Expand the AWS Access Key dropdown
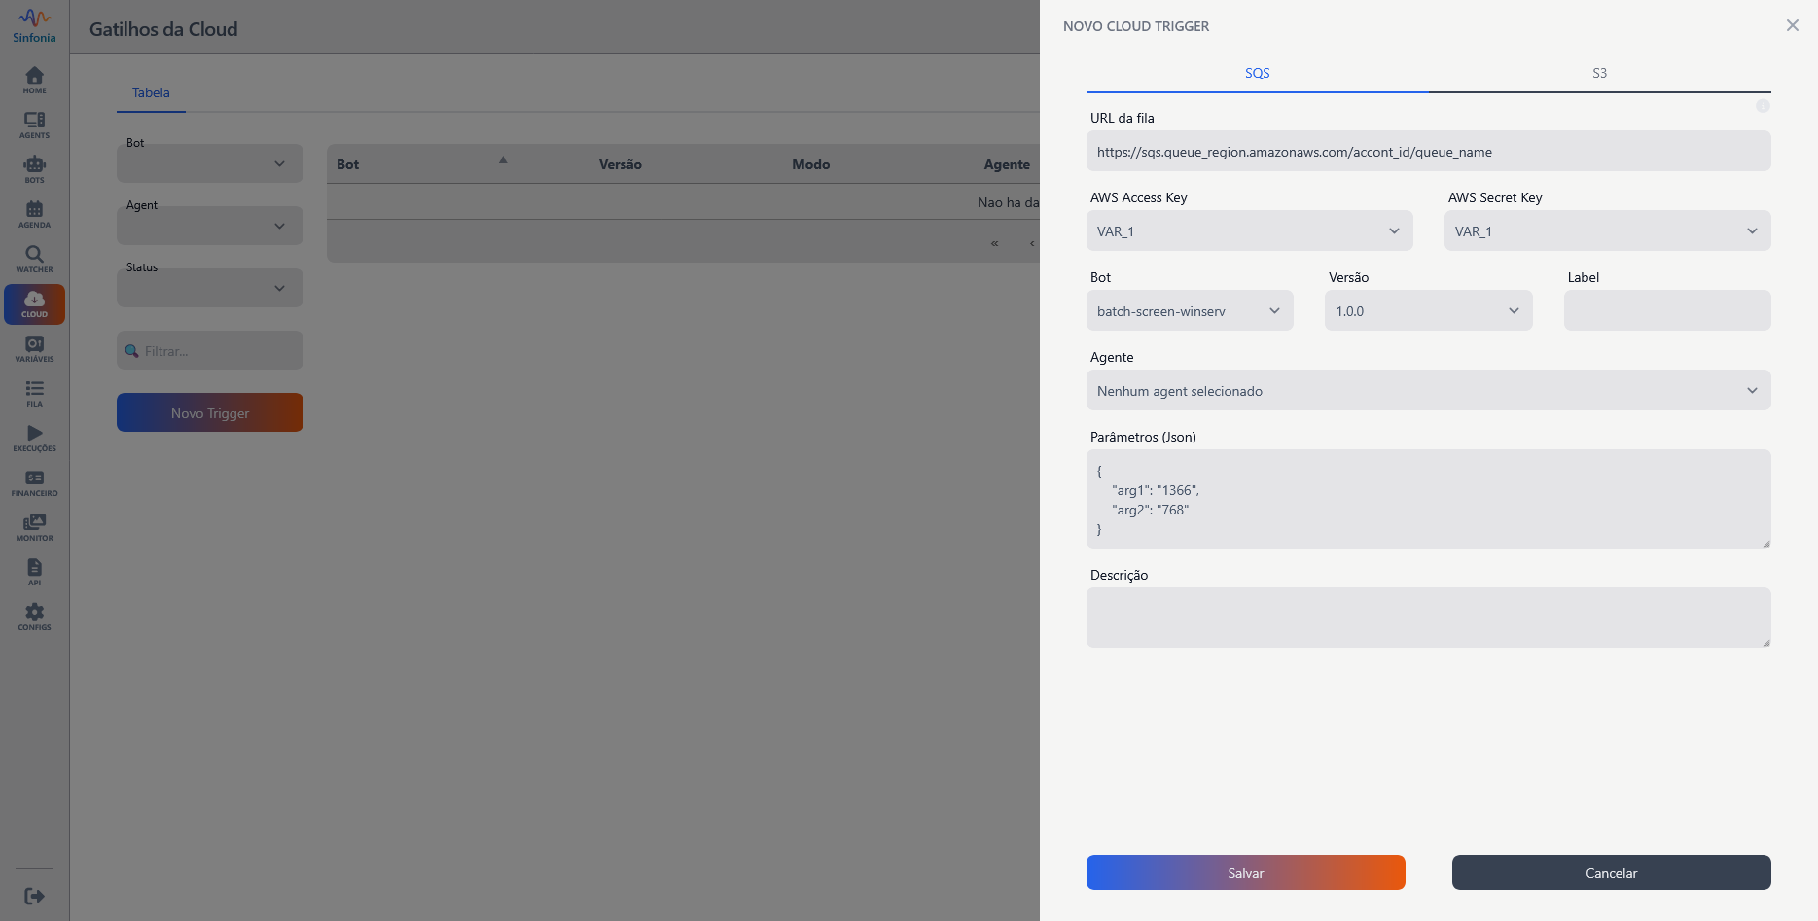This screenshot has height=921, width=1818. click(x=1249, y=231)
